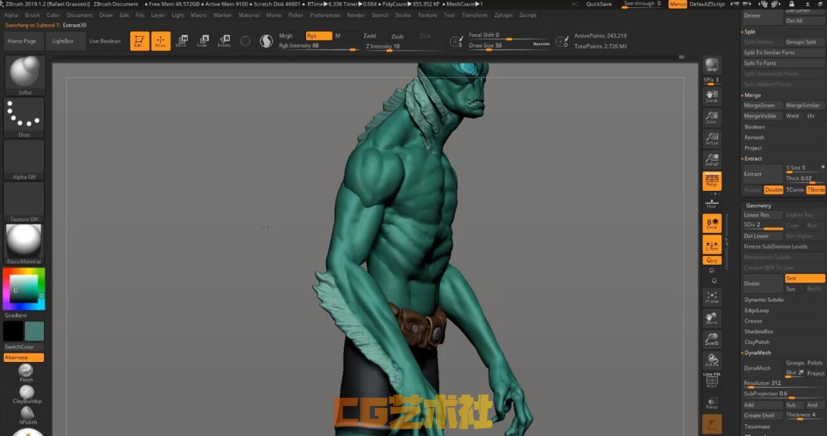Open the Inflat brush thumbnail
Screen dimensions: 827x436
coord(25,75)
